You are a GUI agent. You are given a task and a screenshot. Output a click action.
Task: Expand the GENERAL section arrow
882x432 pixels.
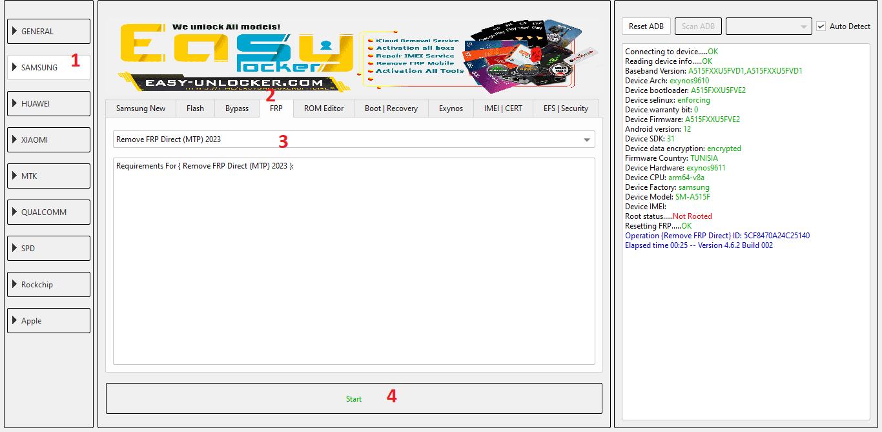pyautogui.click(x=14, y=31)
